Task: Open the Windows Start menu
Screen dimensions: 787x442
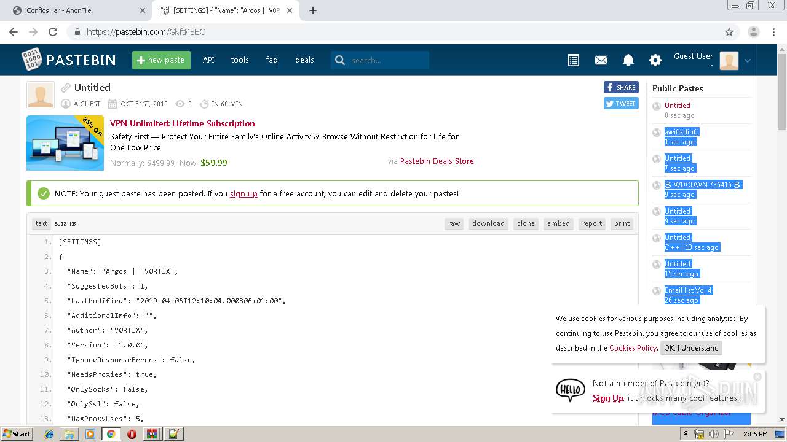Action: tap(17, 434)
